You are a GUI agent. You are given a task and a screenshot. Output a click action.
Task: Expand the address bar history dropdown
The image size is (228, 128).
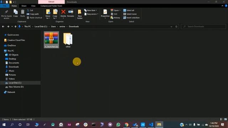coord(171,27)
